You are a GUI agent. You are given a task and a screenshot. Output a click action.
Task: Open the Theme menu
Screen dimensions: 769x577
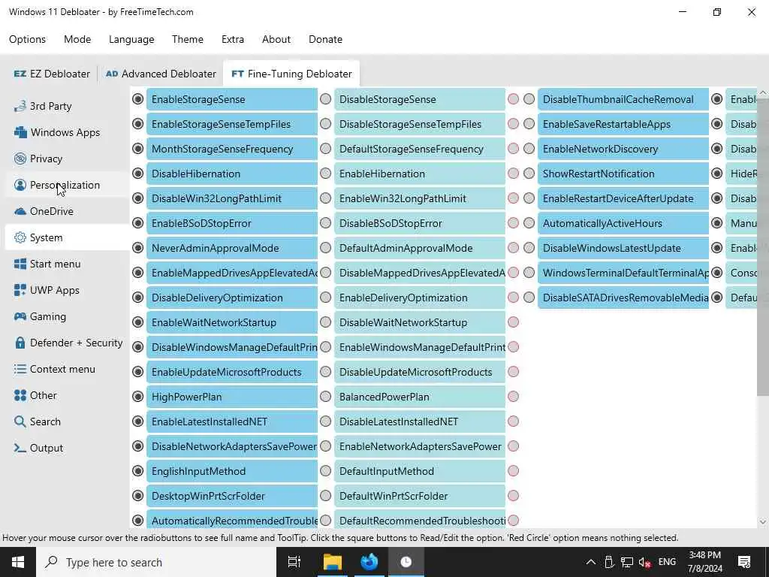pos(187,39)
